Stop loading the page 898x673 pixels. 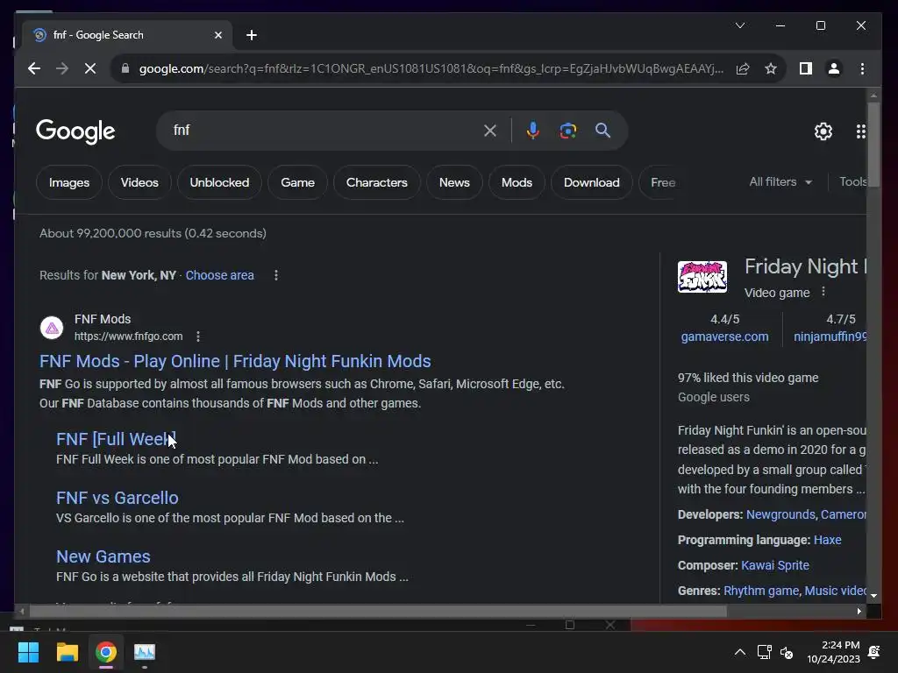pos(90,68)
